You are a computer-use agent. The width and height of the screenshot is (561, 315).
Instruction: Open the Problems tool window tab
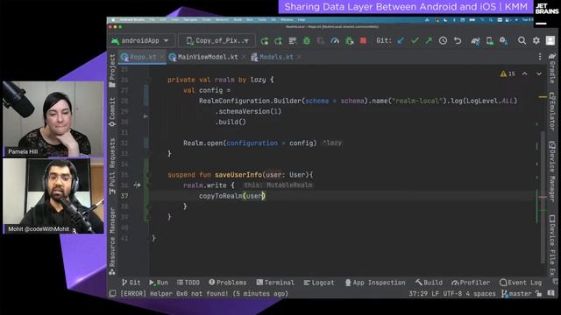228,283
